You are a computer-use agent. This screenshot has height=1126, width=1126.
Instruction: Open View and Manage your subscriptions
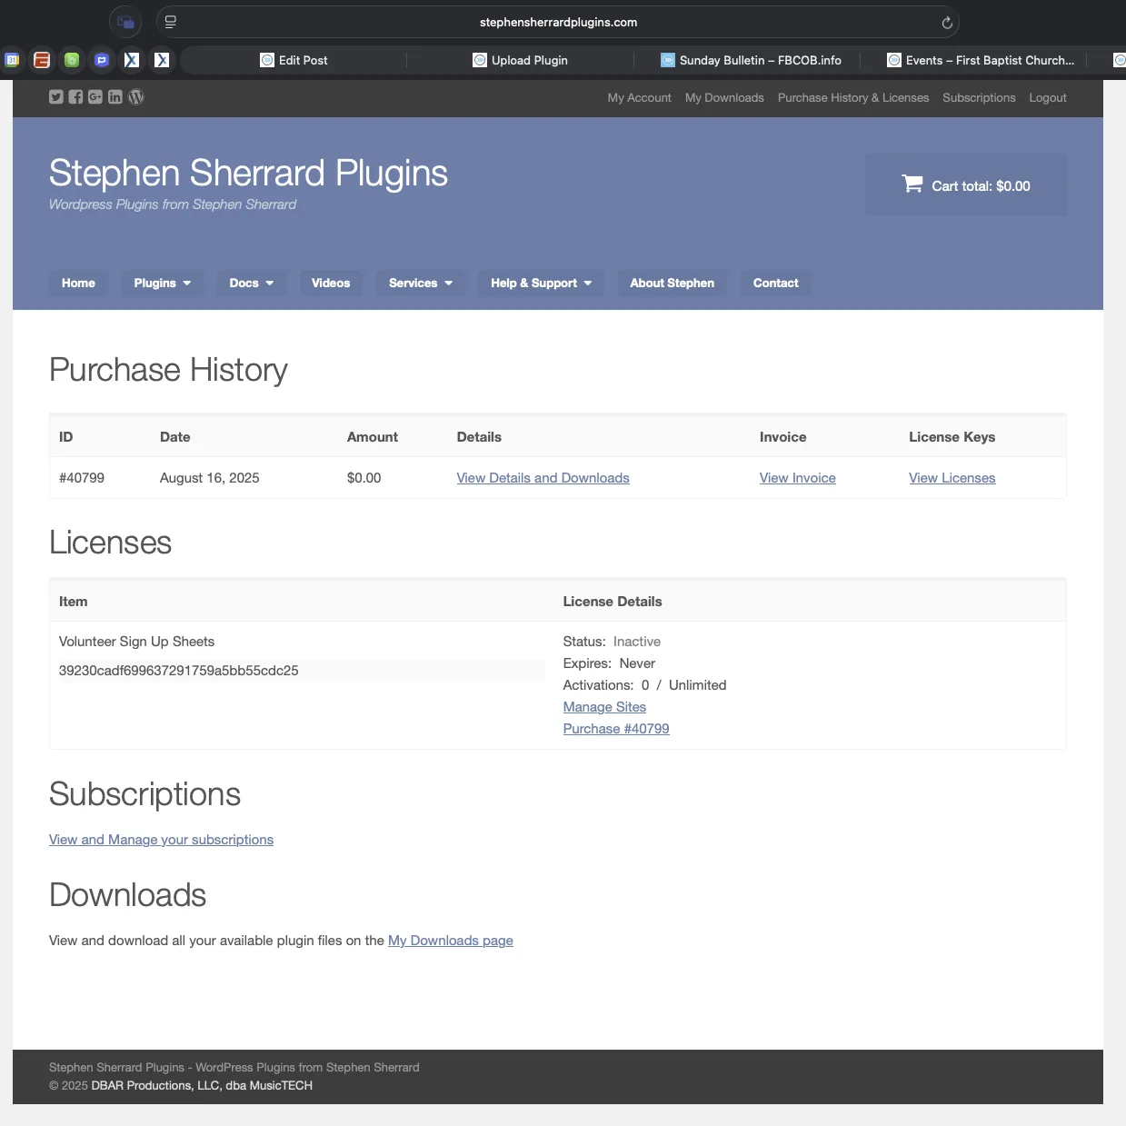(161, 840)
